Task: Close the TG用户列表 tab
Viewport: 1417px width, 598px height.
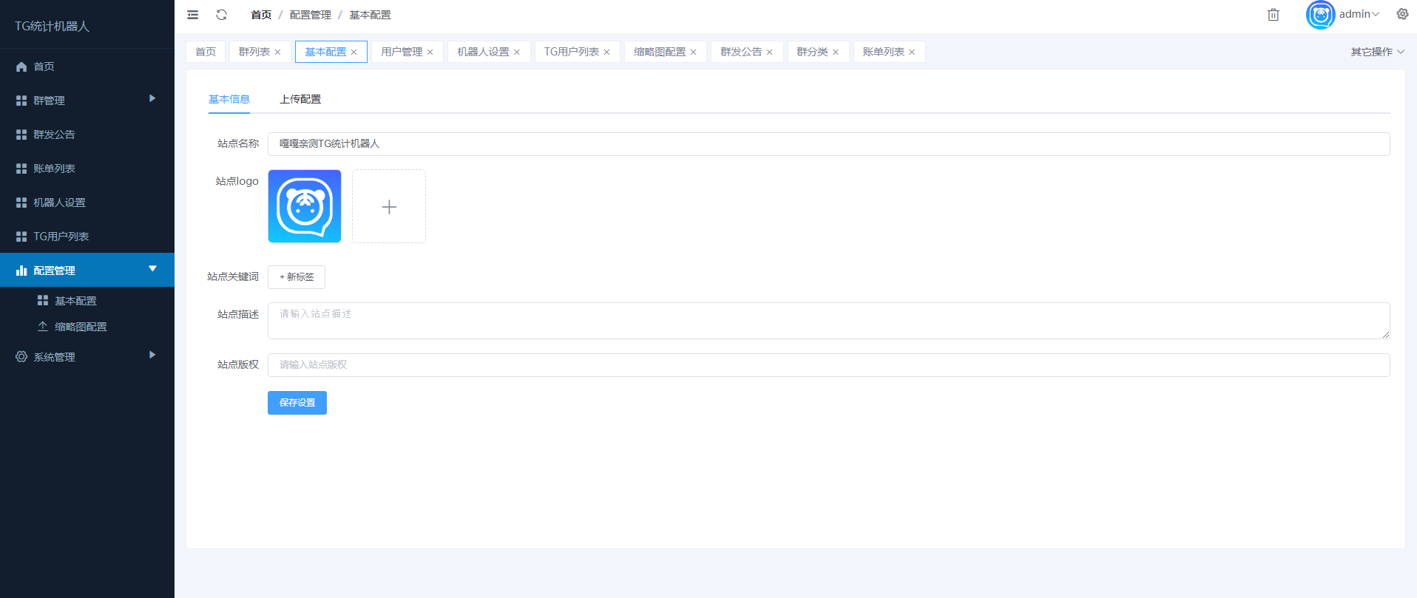Action: coord(607,52)
